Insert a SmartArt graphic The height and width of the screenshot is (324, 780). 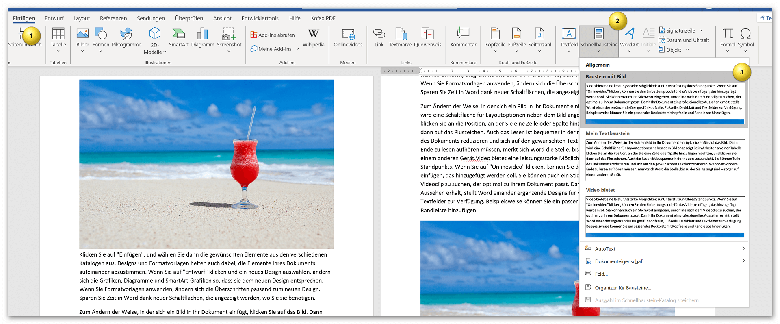pos(179,37)
